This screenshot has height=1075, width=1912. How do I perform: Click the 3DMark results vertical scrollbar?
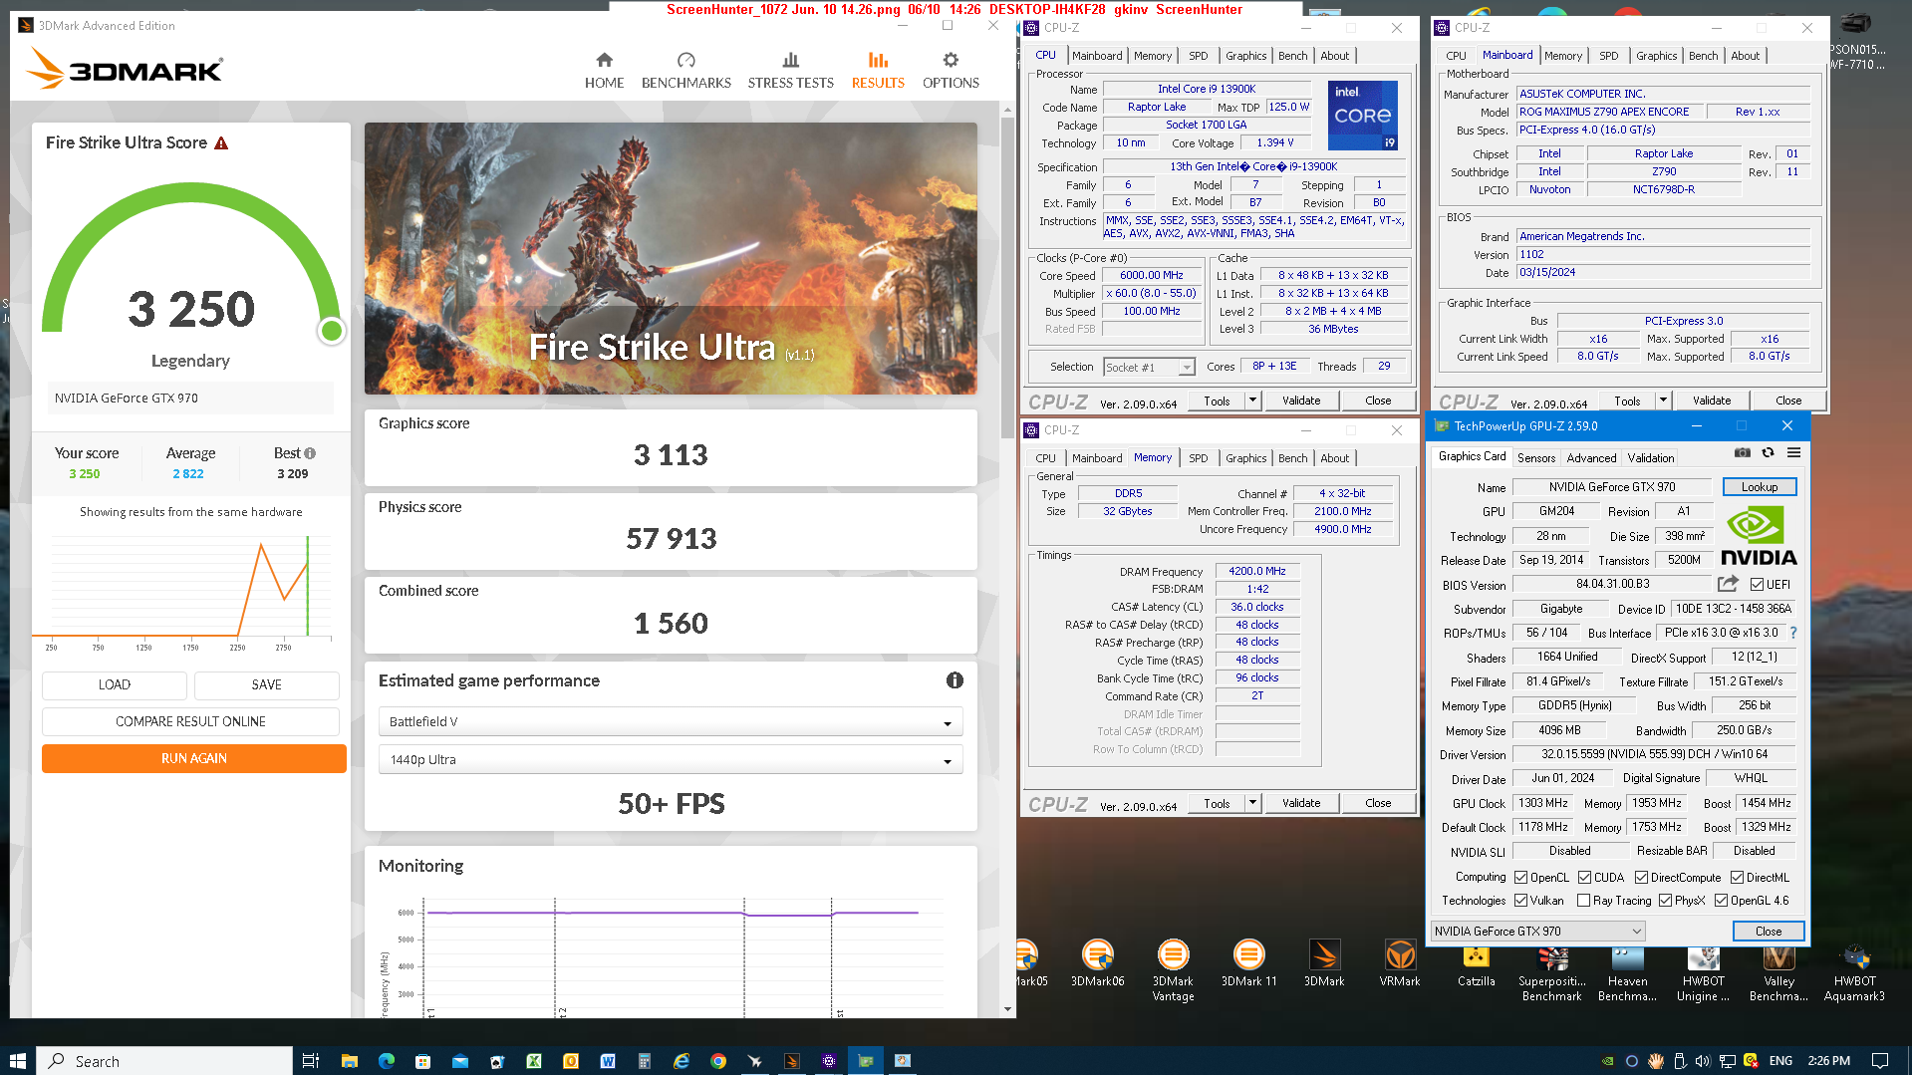tap(1007, 278)
